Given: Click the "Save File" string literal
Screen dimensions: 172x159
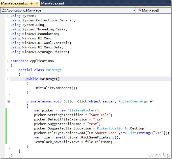Looking at the screenshot, I should pyautogui.click(x=100, y=115).
